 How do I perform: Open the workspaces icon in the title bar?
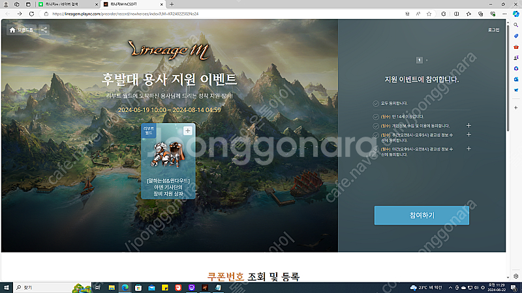click(17, 5)
